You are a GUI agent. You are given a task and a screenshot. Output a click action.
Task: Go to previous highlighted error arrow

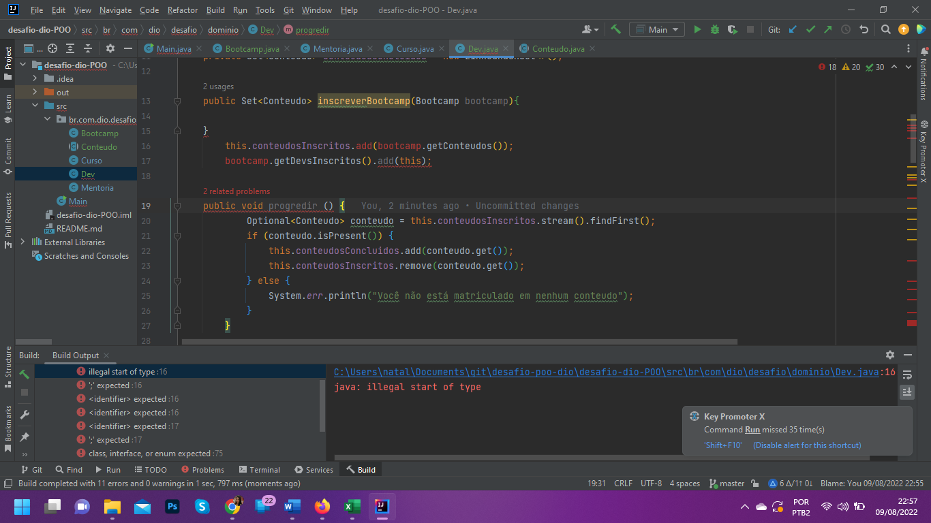coord(894,67)
